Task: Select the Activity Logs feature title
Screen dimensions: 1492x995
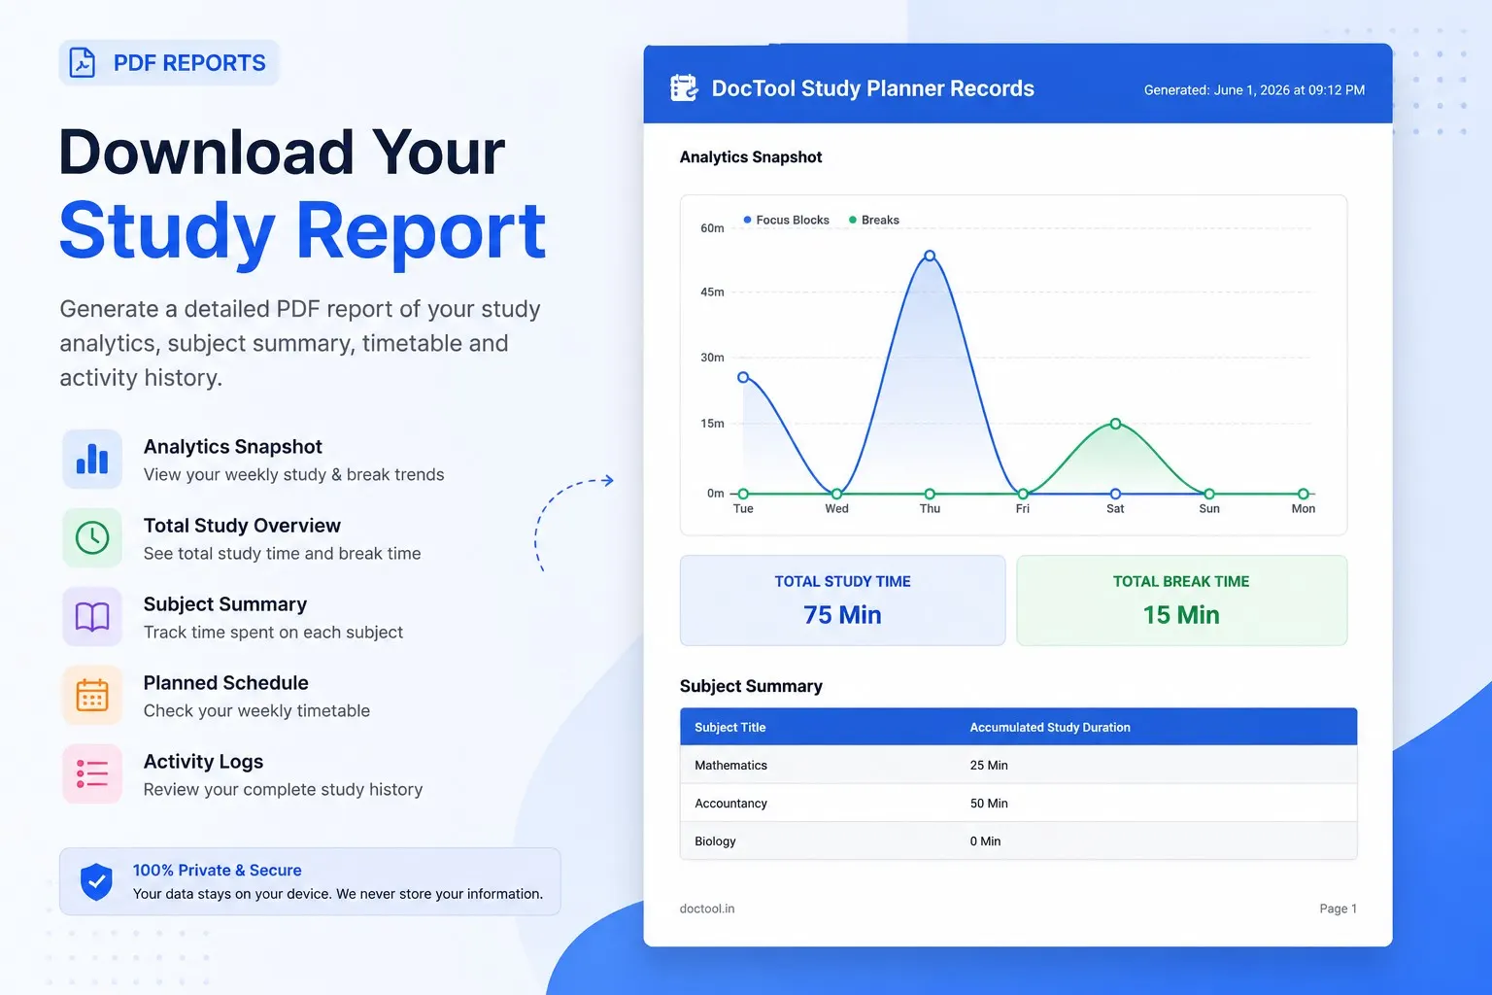Action: pyautogui.click(x=204, y=762)
